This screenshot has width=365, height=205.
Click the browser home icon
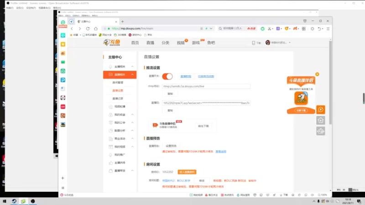[x=96, y=29]
